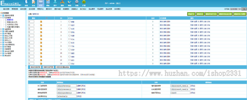Expand the 信息相关管理 tree node

(1, 15)
